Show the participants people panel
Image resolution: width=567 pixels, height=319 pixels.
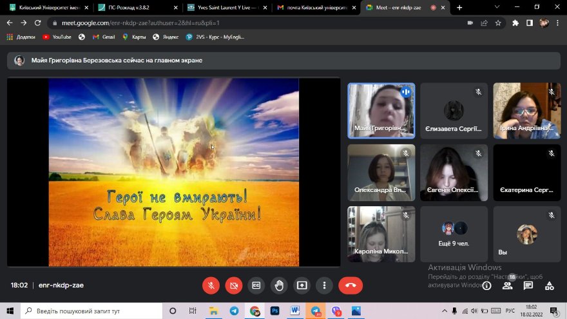(507, 285)
